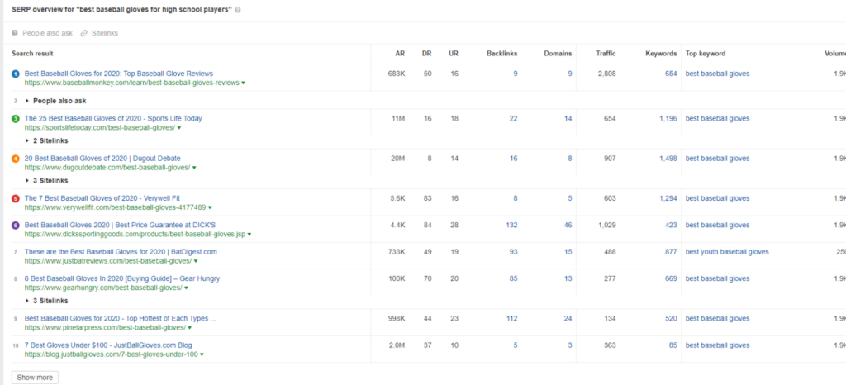Click the Sitelinks link icon in filters
The image size is (846, 385).
pos(84,33)
